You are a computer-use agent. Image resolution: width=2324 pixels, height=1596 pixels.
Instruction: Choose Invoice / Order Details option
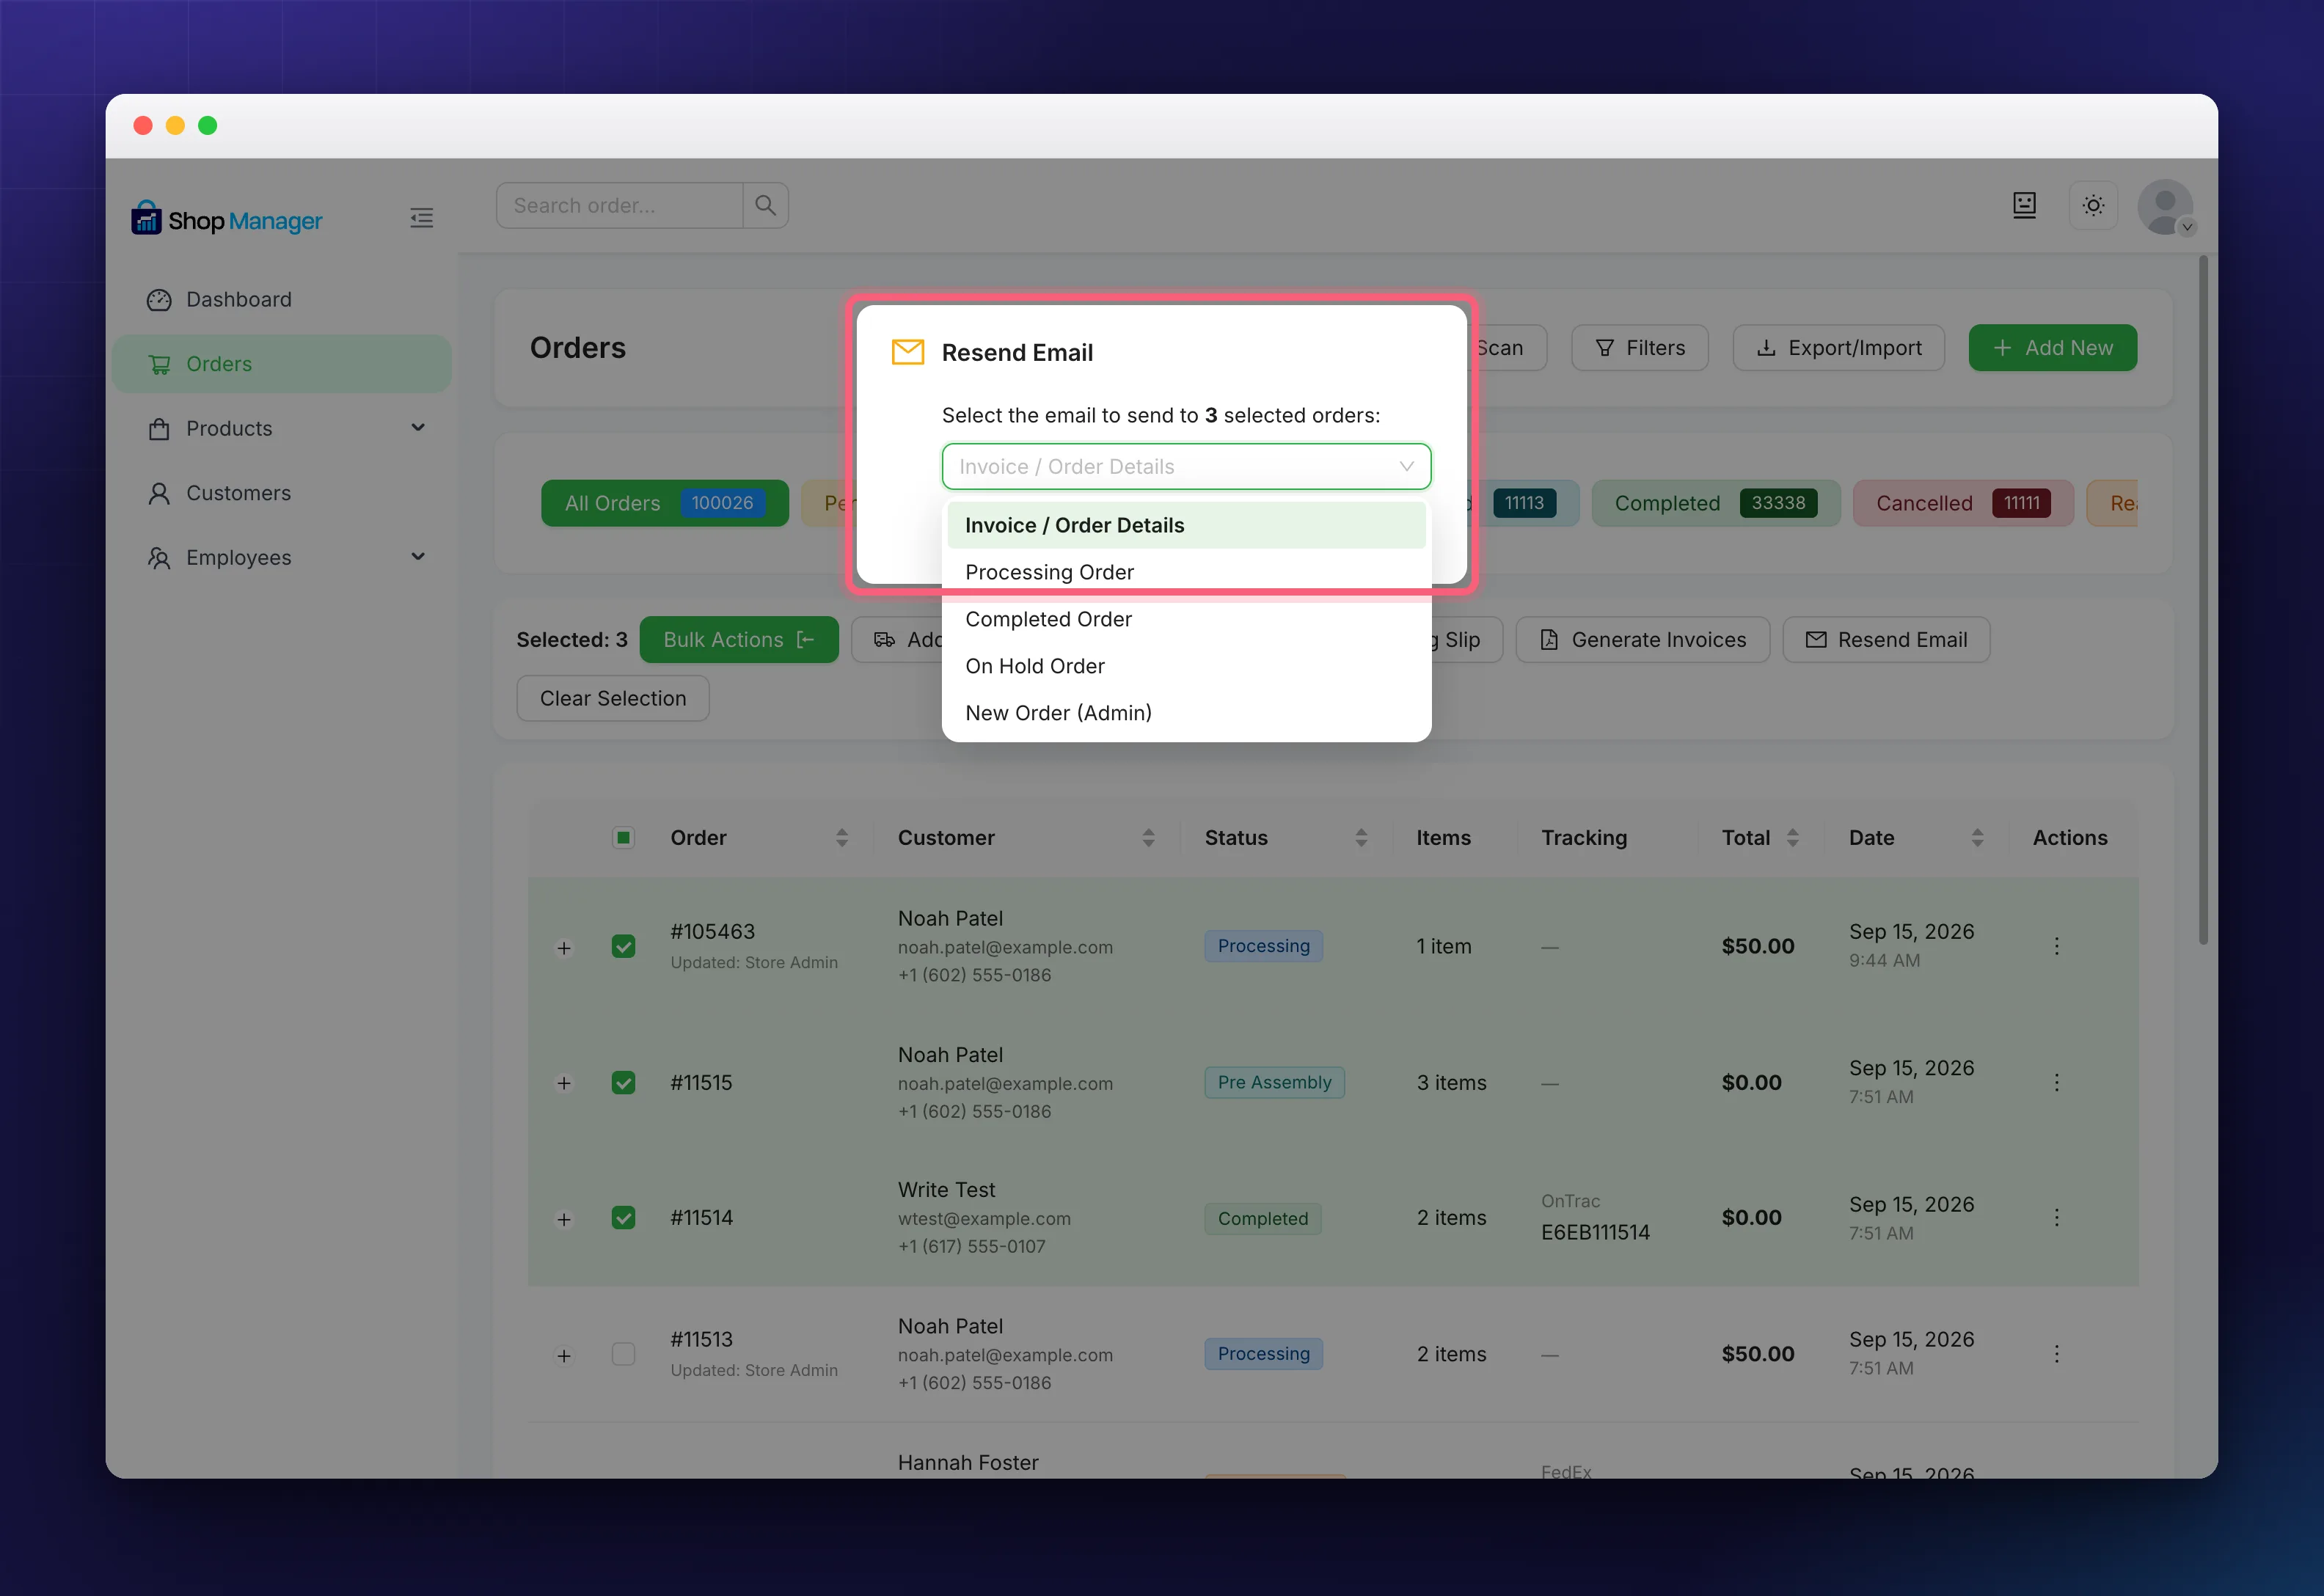point(1186,525)
